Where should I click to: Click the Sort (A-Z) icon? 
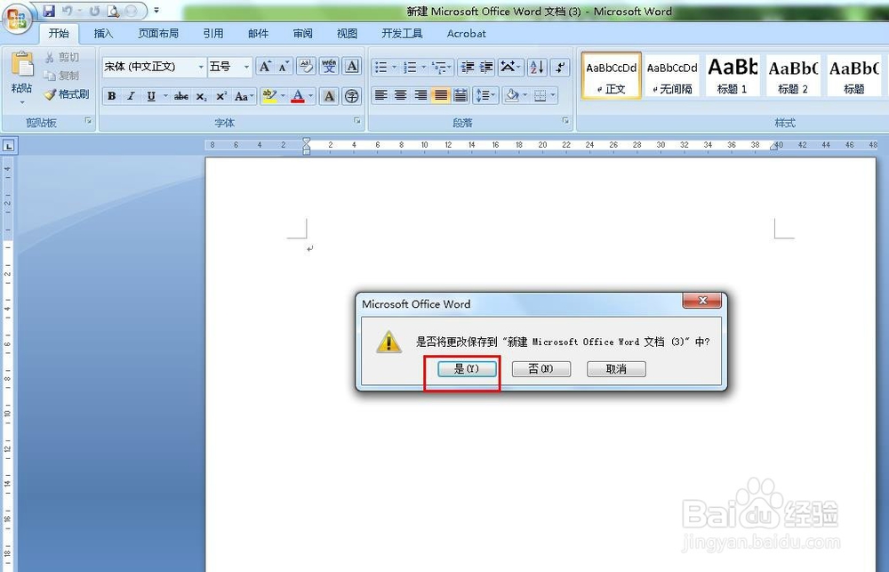(537, 68)
